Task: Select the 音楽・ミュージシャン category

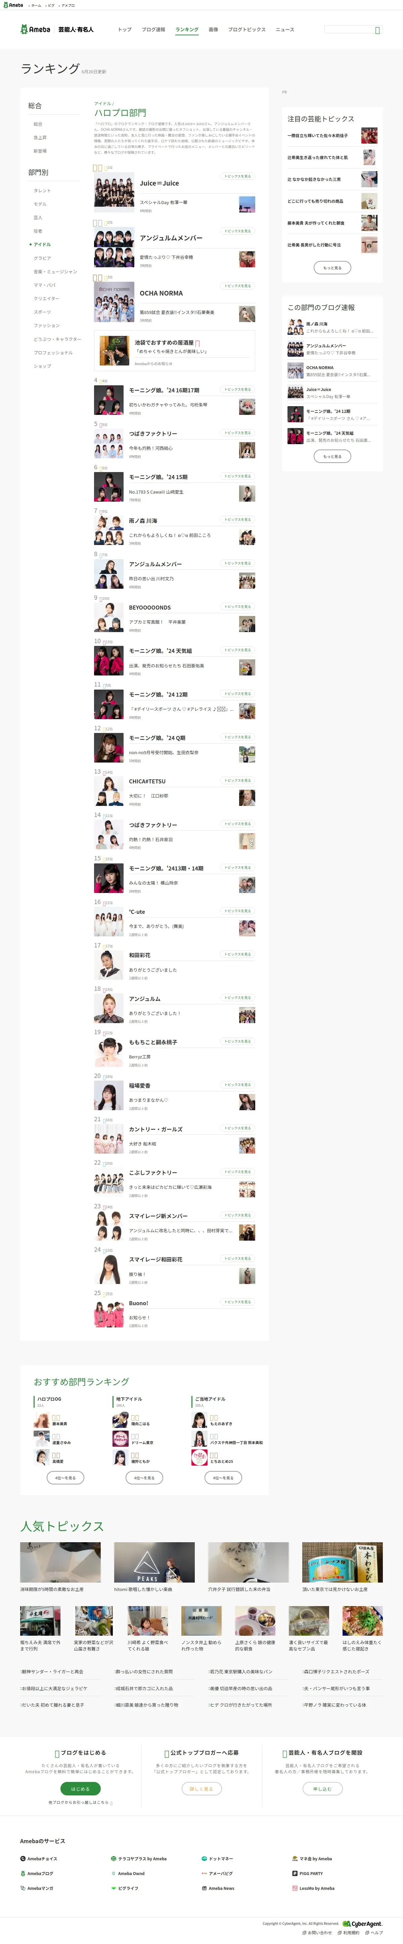Action: click(55, 272)
